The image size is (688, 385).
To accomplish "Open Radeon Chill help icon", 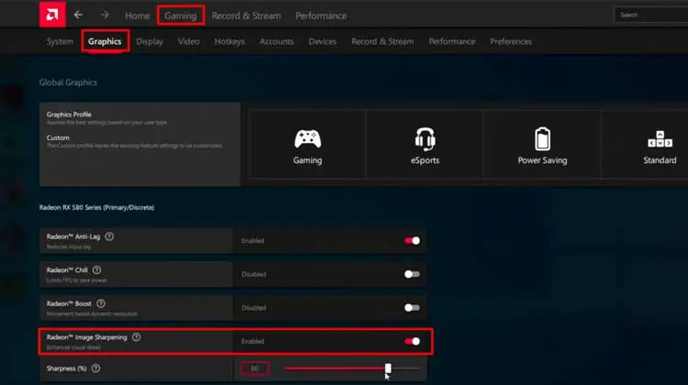I will (x=96, y=270).
